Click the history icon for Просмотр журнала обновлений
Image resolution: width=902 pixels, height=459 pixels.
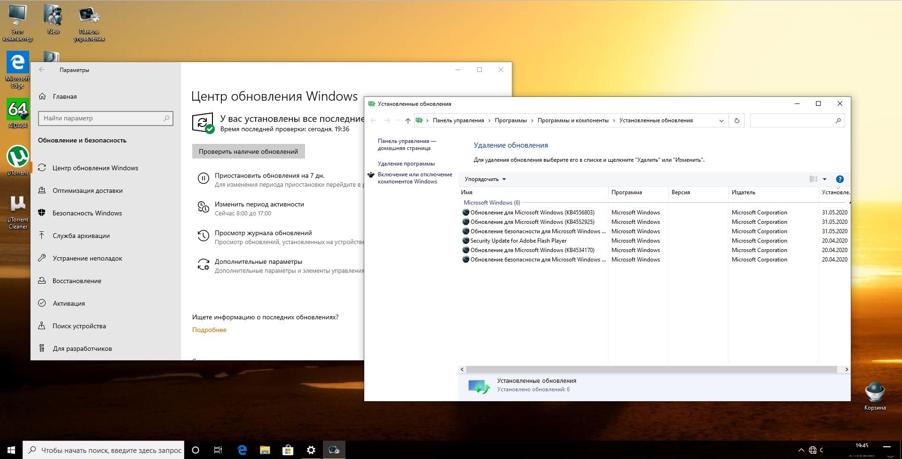(203, 236)
